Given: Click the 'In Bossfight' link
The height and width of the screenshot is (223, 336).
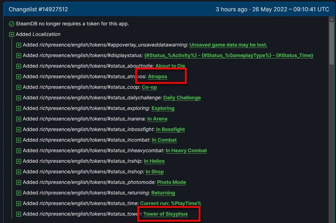Looking at the screenshot, I should point(170,130).
